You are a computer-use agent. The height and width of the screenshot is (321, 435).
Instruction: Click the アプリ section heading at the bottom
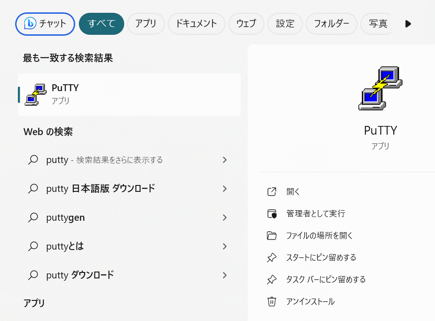tap(34, 303)
